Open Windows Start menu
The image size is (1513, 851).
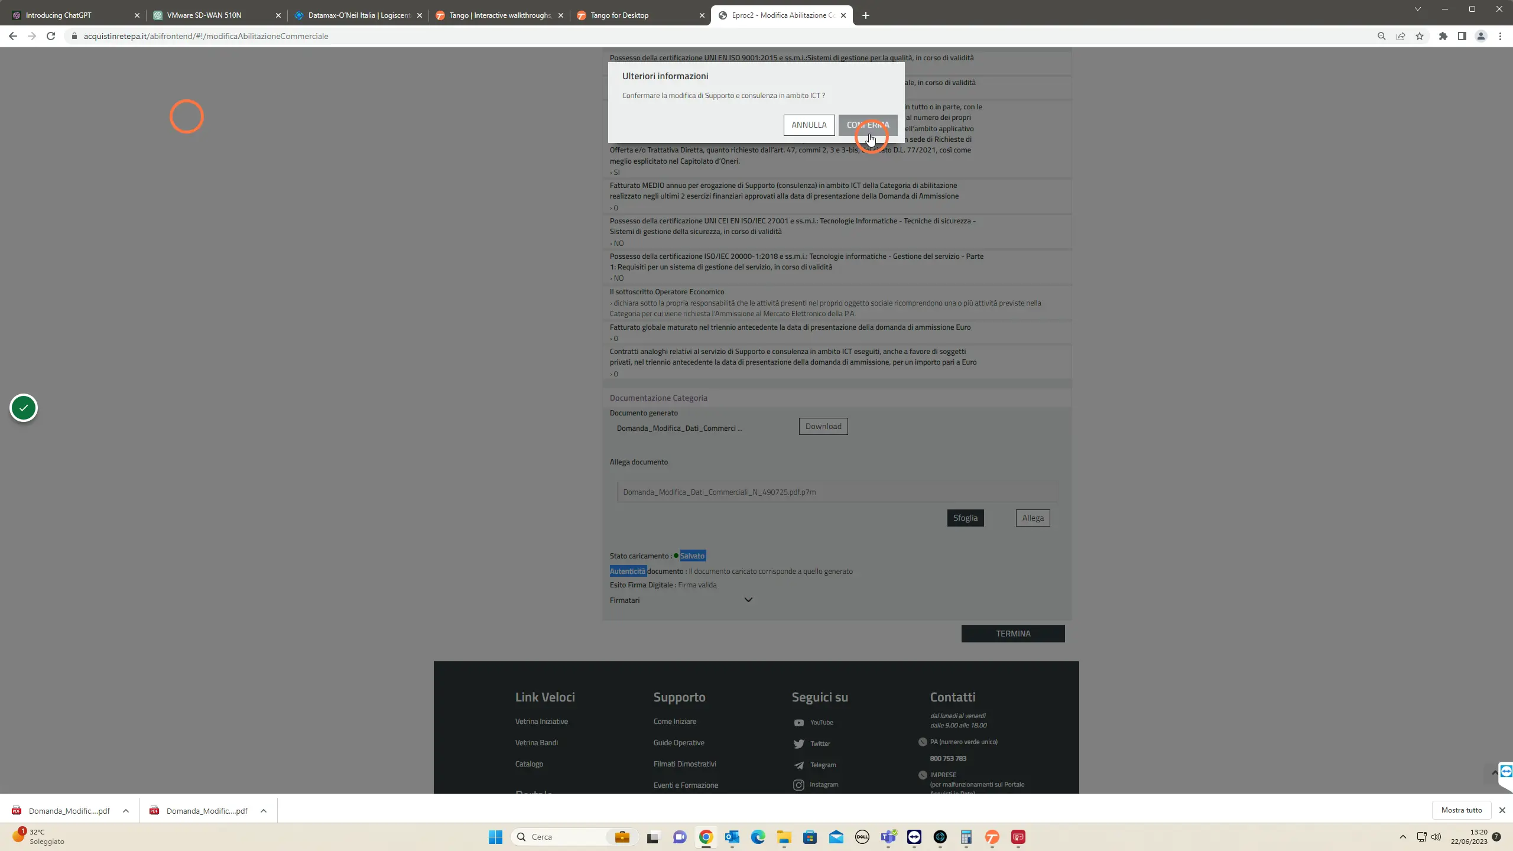tap(495, 837)
